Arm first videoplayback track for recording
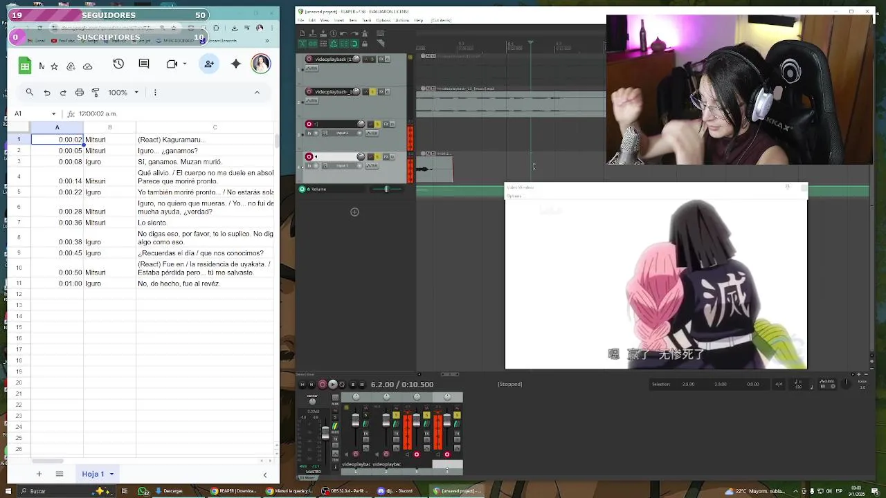 309,59
